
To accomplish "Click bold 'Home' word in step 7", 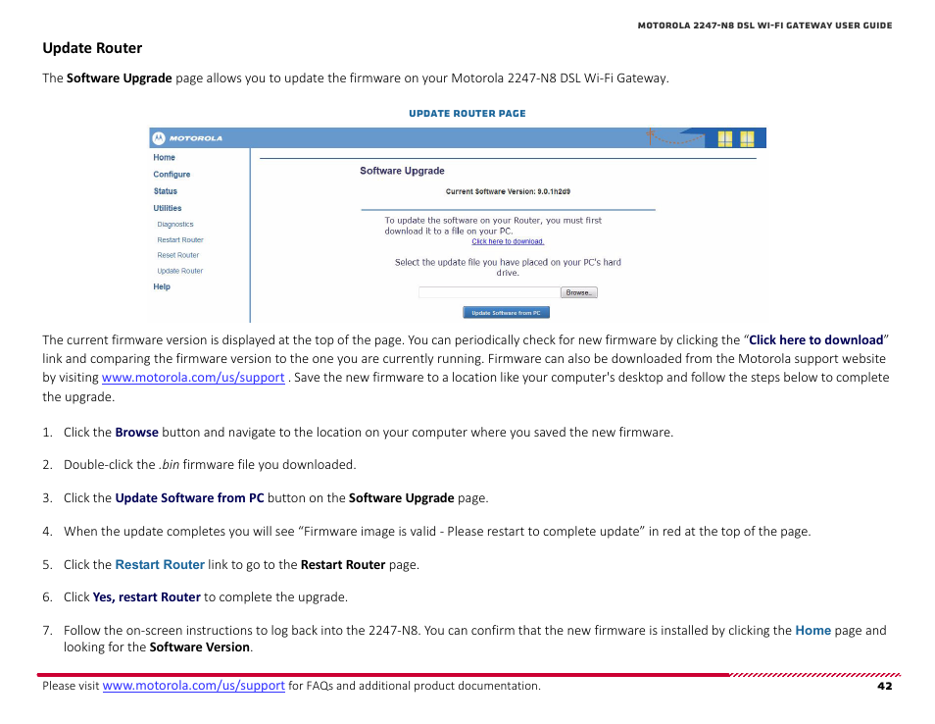I will point(812,630).
